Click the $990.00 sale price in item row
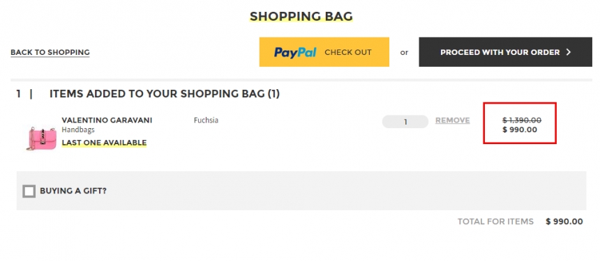 coord(520,129)
